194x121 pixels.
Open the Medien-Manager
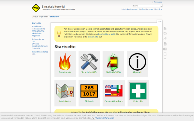click(146, 9)
